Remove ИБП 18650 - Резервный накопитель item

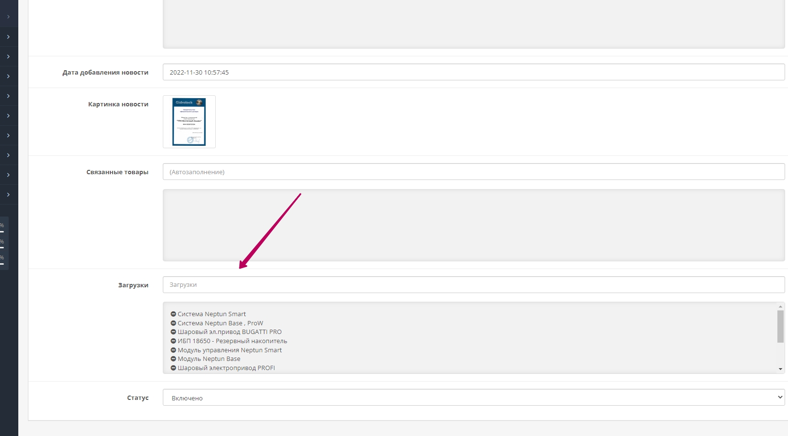(173, 341)
